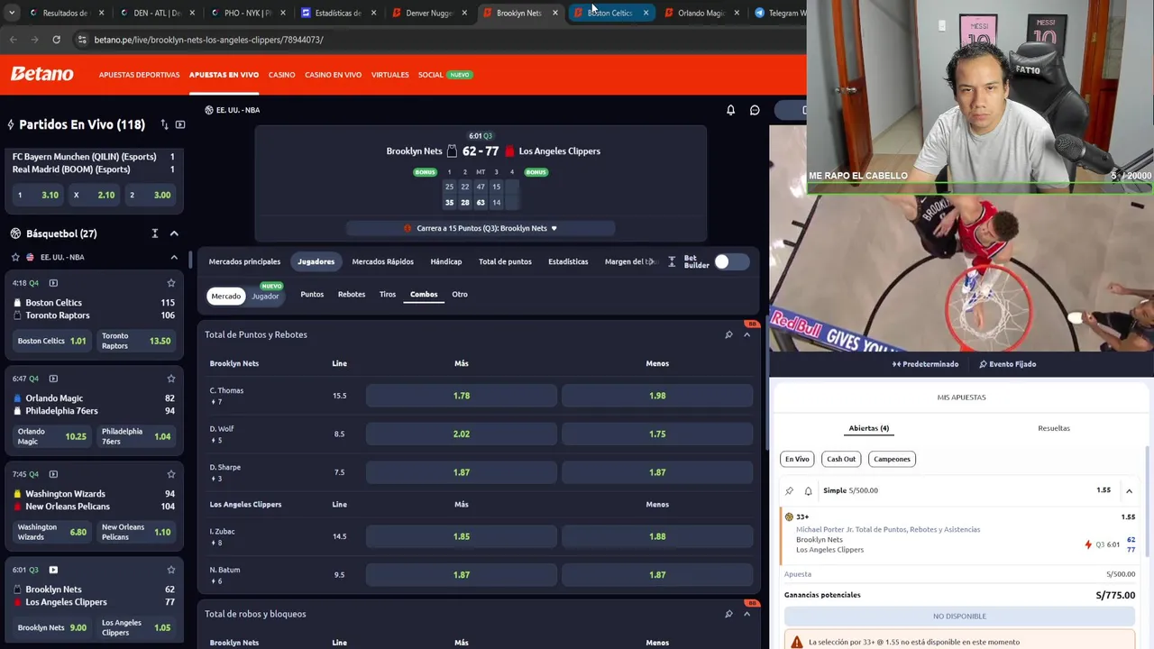The width and height of the screenshot is (1154, 649).
Task: Collapse the Básquetbol (27) section
Action: 174,233
